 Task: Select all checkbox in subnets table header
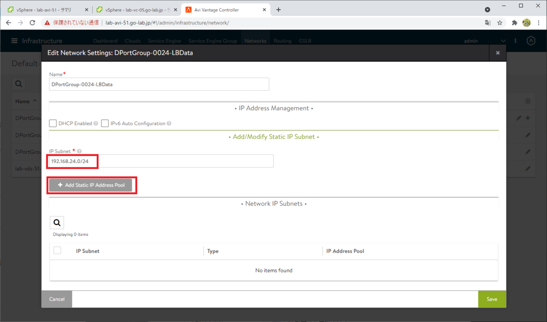coord(57,250)
